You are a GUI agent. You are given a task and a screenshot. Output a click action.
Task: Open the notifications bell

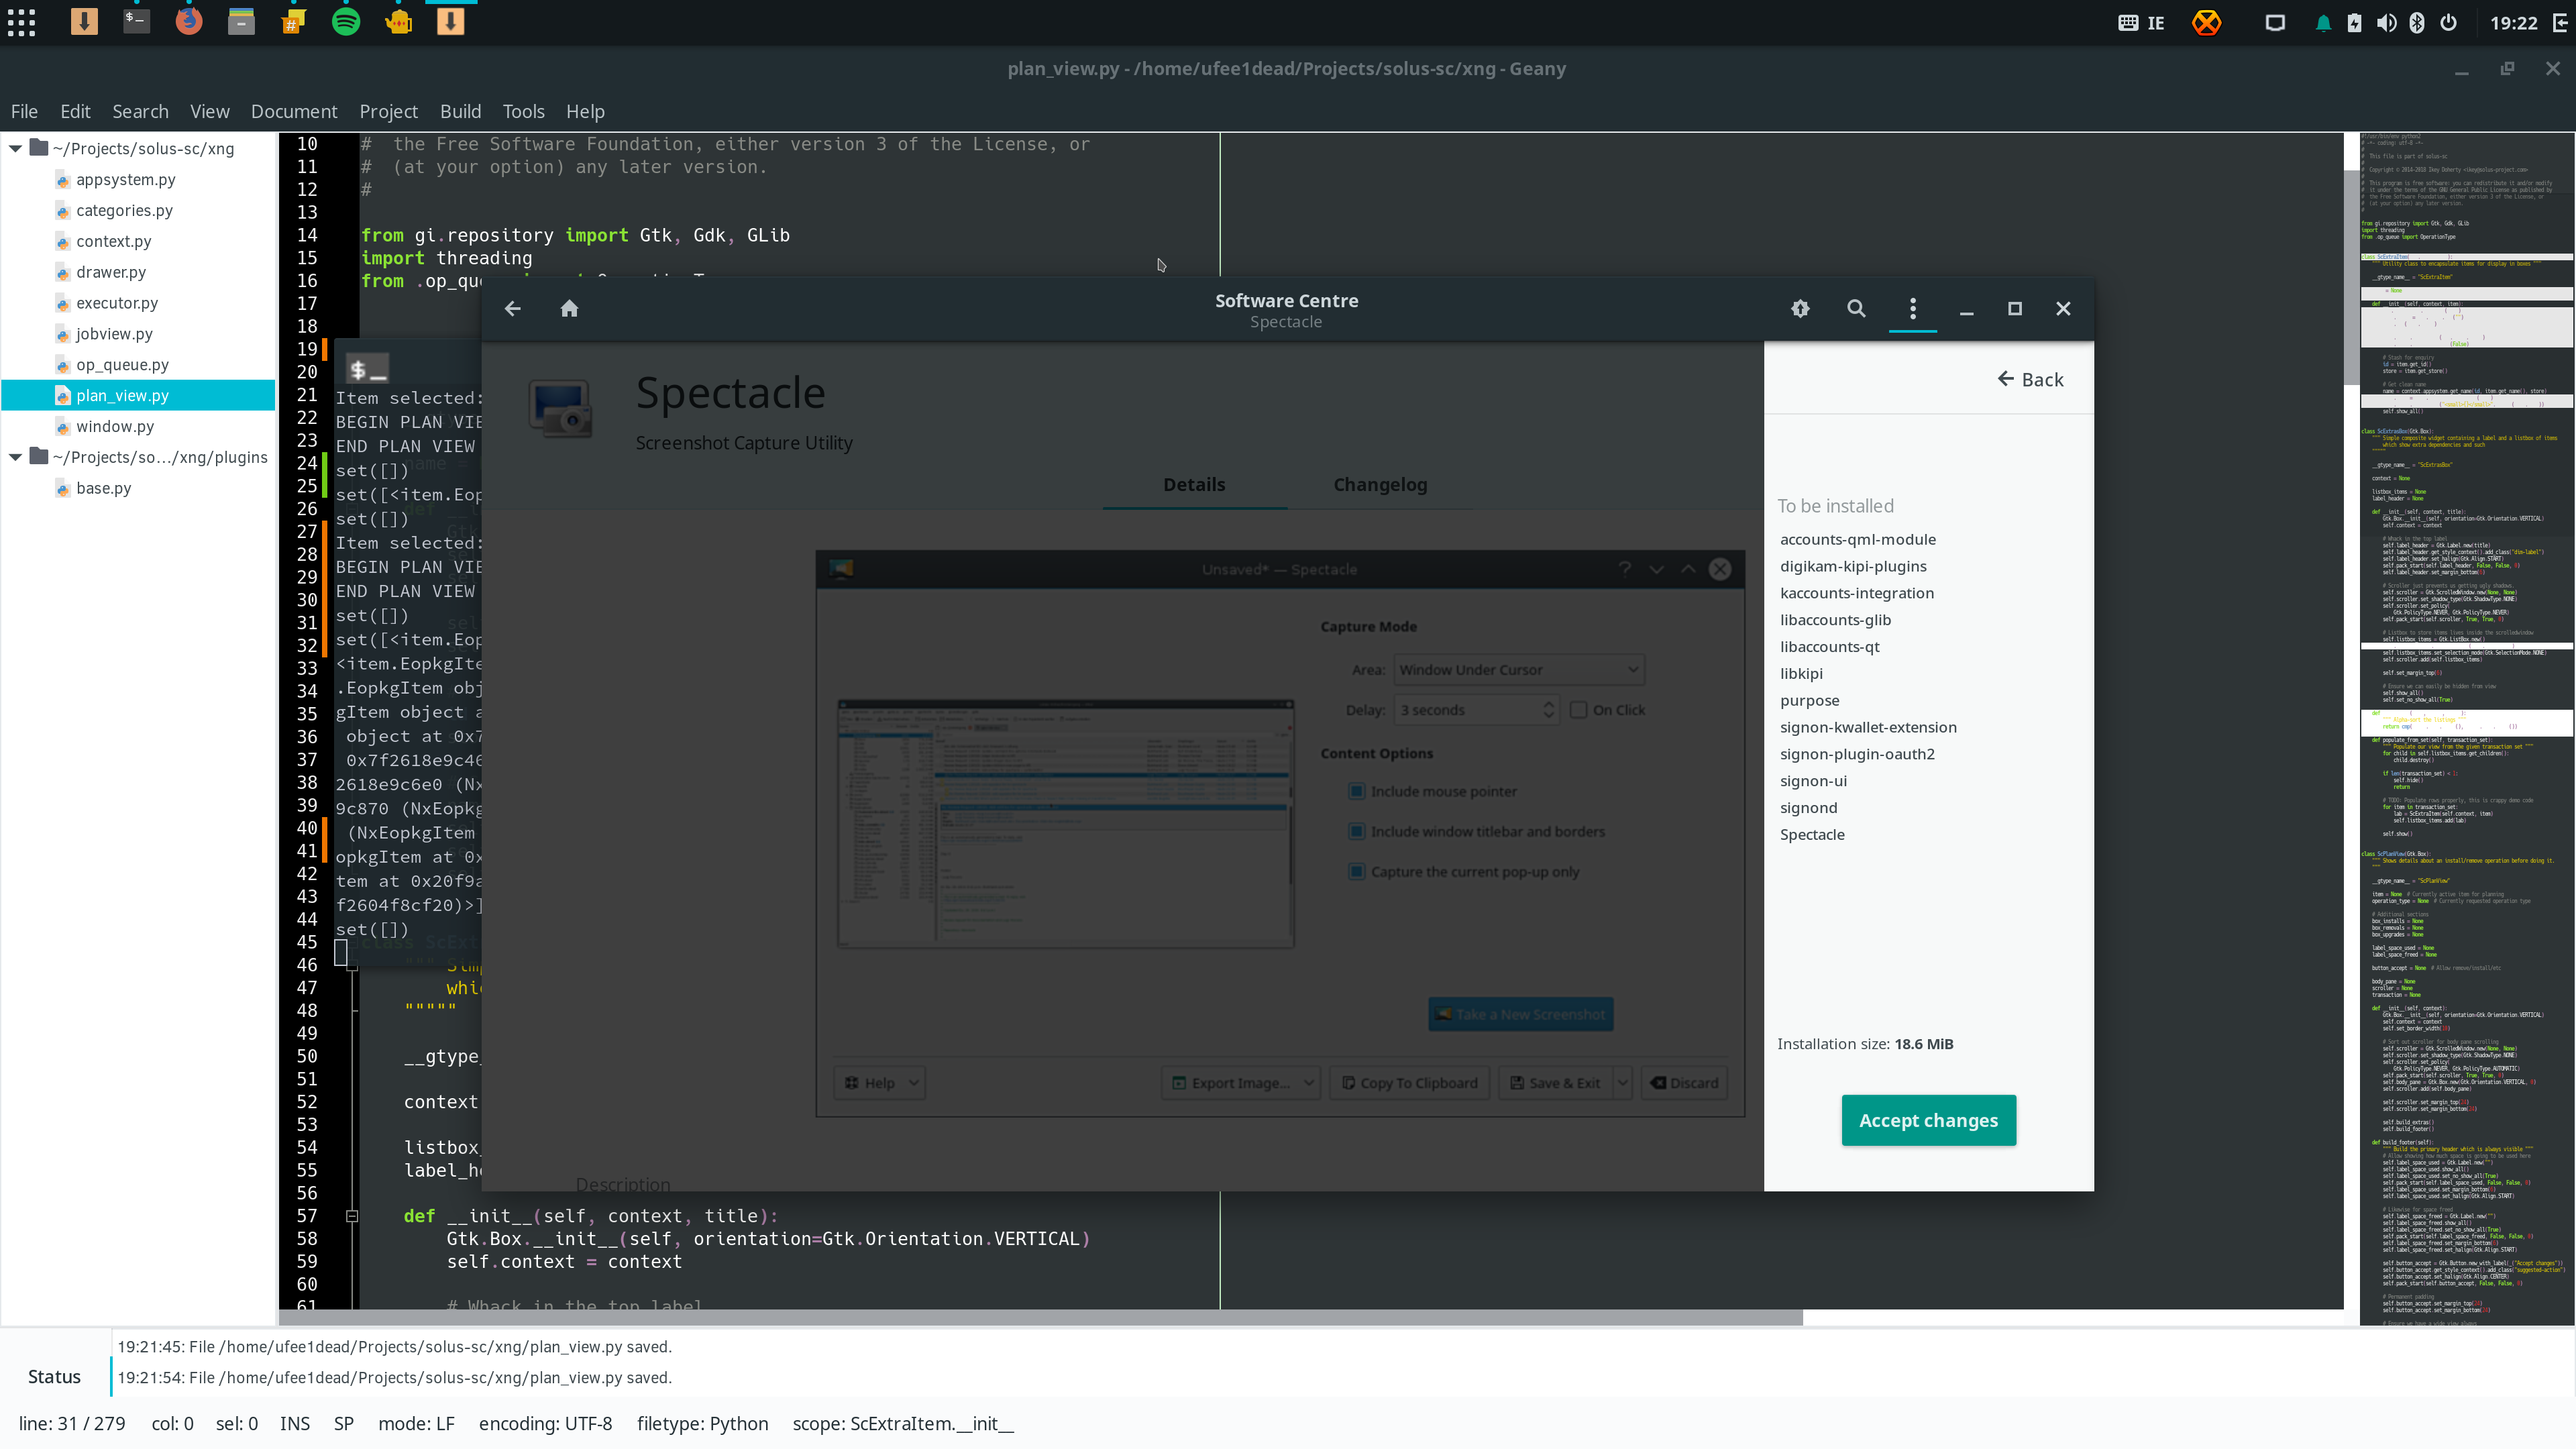(x=2323, y=22)
